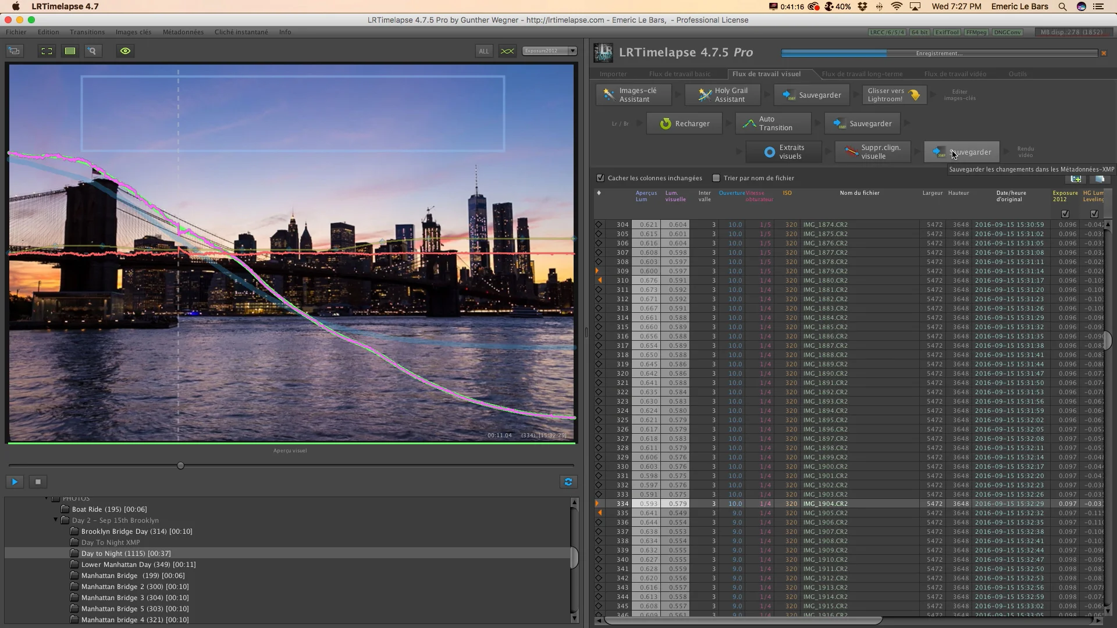Click second-row Sauvegarder button
Image resolution: width=1117 pixels, height=628 pixels.
(x=862, y=123)
